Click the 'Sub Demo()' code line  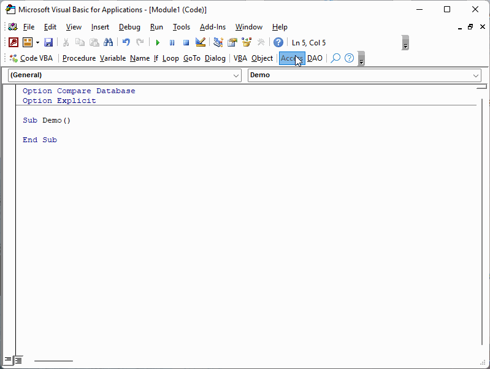(x=47, y=120)
